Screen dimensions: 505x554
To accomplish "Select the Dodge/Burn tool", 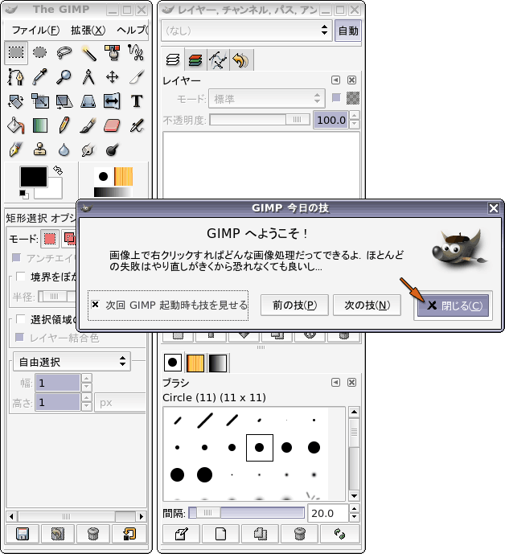I will pyautogui.click(x=113, y=150).
